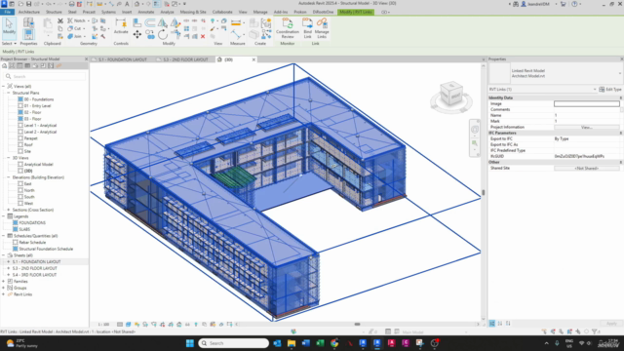Viewport: 624px width, 351px height.
Task: Click the Join geometry button
Action: 76,36
